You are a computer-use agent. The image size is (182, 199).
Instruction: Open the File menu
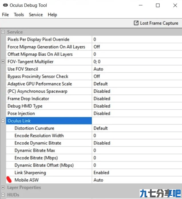tap(5, 15)
